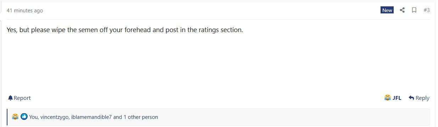Click the blue thumbs-up icon in reactions bar

pyautogui.click(x=24, y=117)
